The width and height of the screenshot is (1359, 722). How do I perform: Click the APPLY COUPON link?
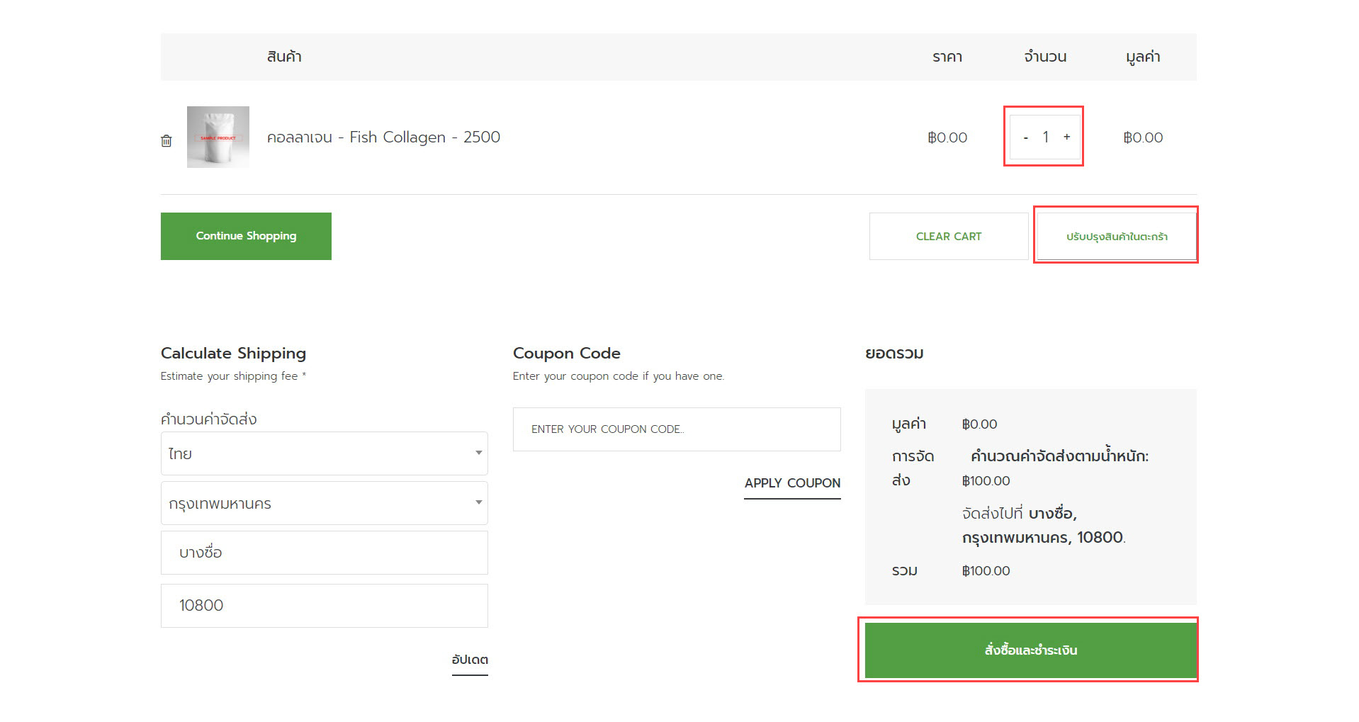pyautogui.click(x=791, y=483)
